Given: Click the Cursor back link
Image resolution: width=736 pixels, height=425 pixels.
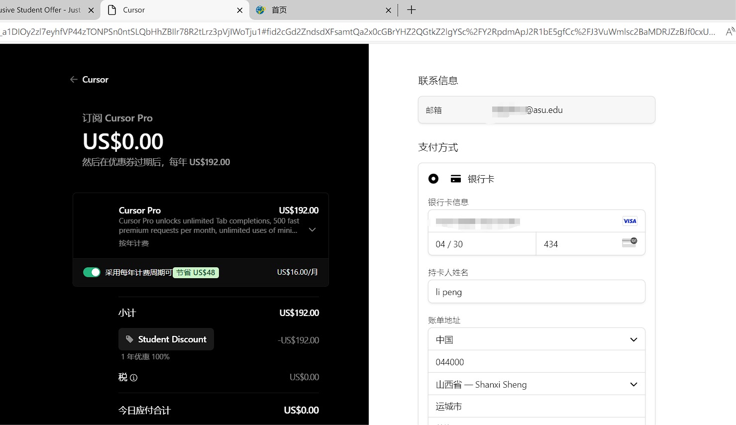Looking at the screenshot, I should 95,80.
